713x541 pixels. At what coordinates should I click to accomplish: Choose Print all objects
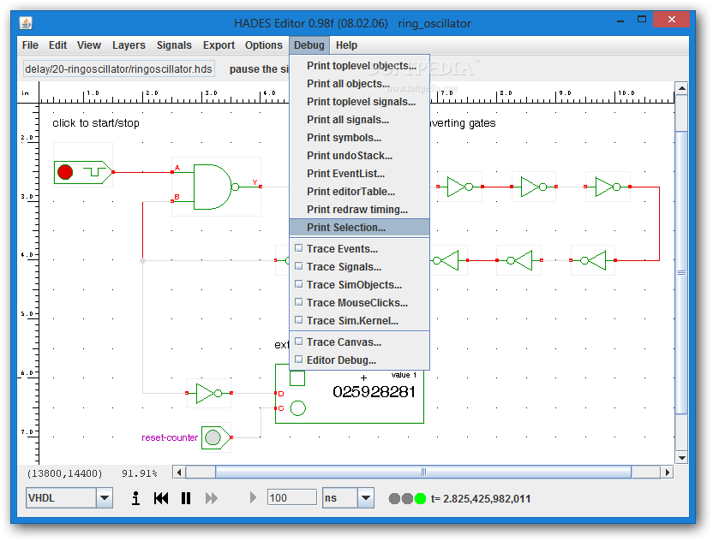pyautogui.click(x=359, y=84)
